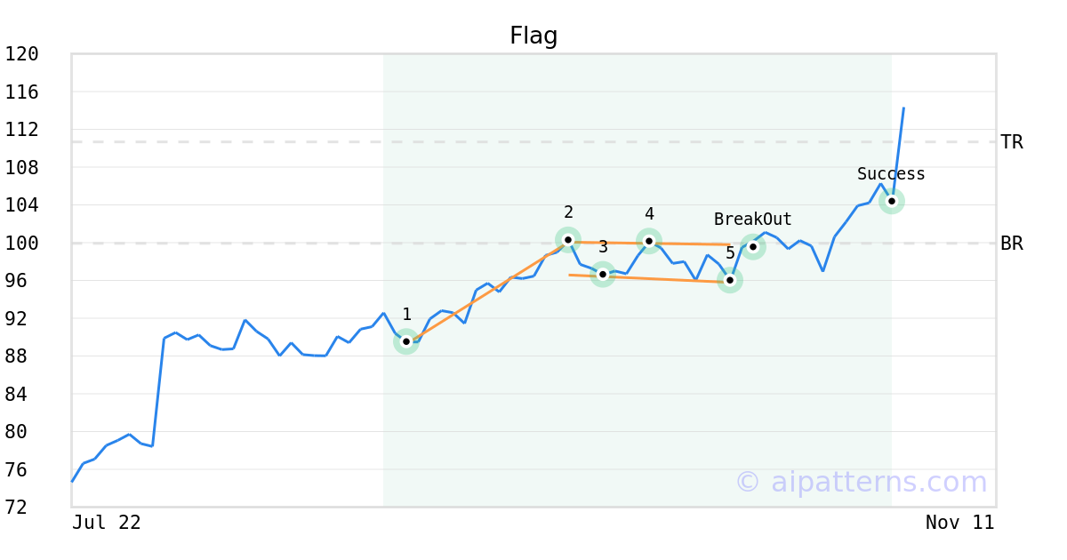Click the BreakOut point marker
The image size is (1067, 560).
point(753,247)
